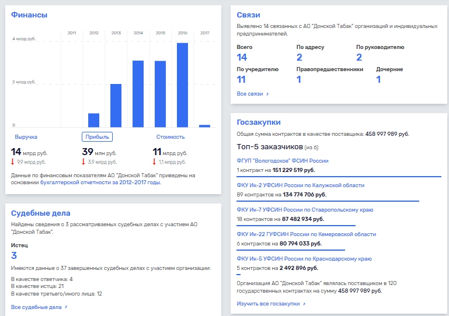Click the 2015 bar in chart
The height and width of the screenshot is (316, 449).
pyautogui.click(x=161, y=94)
